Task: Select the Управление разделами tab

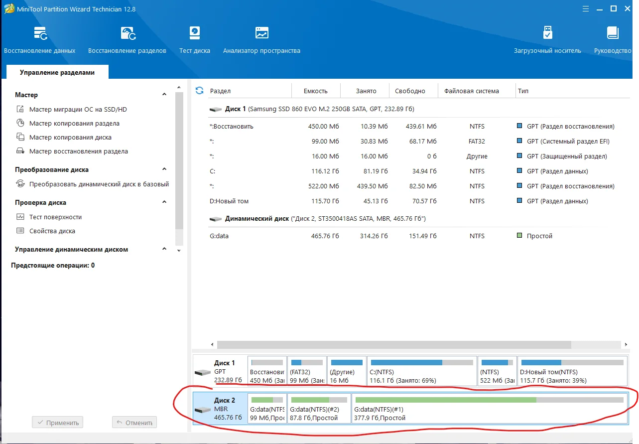Action: click(57, 72)
